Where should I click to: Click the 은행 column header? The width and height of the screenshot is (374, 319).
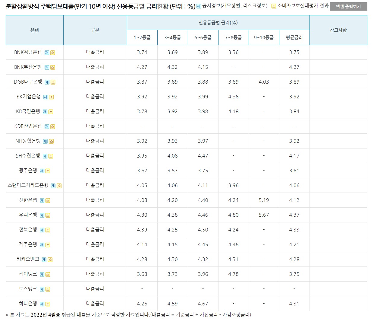tap(35, 30)
